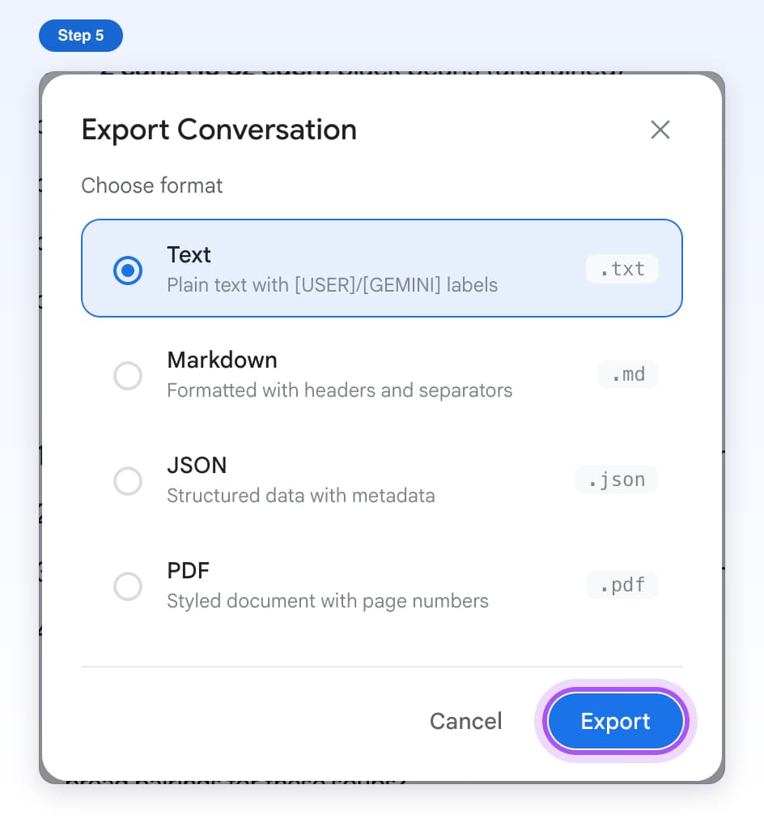Close the Export Conversation dialog

click(x=660, y=130)
